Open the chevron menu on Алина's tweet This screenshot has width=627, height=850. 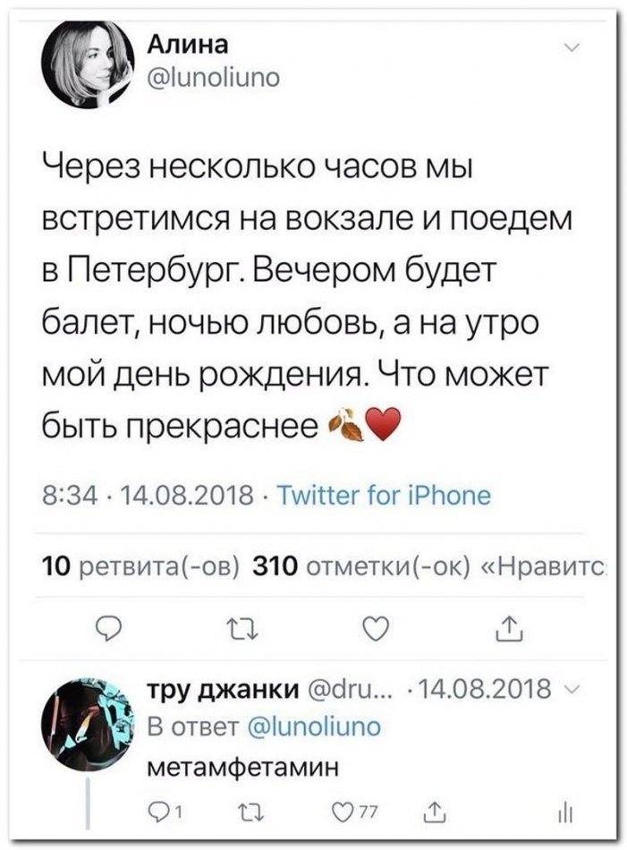pyautogui.click(x=572, y=49)
